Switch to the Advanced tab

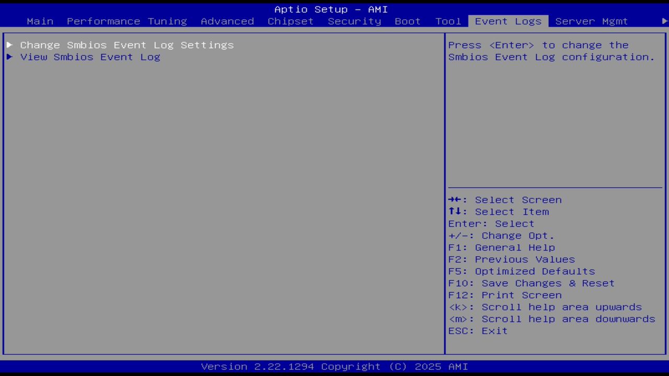(x=227, y=21)
